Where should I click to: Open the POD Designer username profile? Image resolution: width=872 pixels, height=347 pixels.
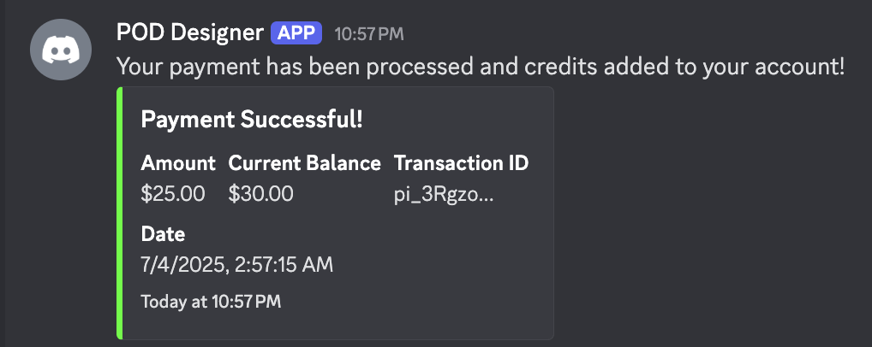[x=189, y=33]
